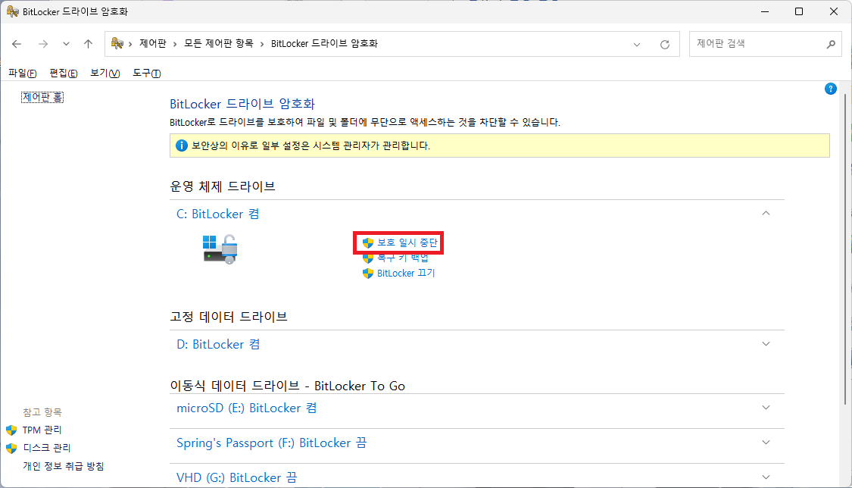Click Spring's Passport (F:) BitLocker 끔
852x488 pixels.
pos(271,443)
